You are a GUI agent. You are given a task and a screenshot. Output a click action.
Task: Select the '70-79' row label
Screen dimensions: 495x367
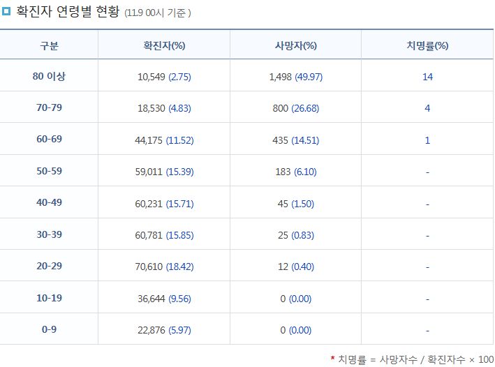coord(50,107)
